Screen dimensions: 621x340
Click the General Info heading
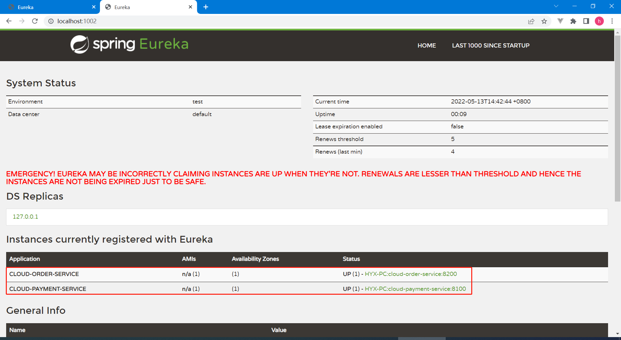(36, 311)
